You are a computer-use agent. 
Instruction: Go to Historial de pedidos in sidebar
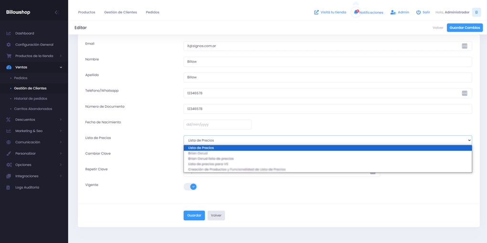(31, 99)
